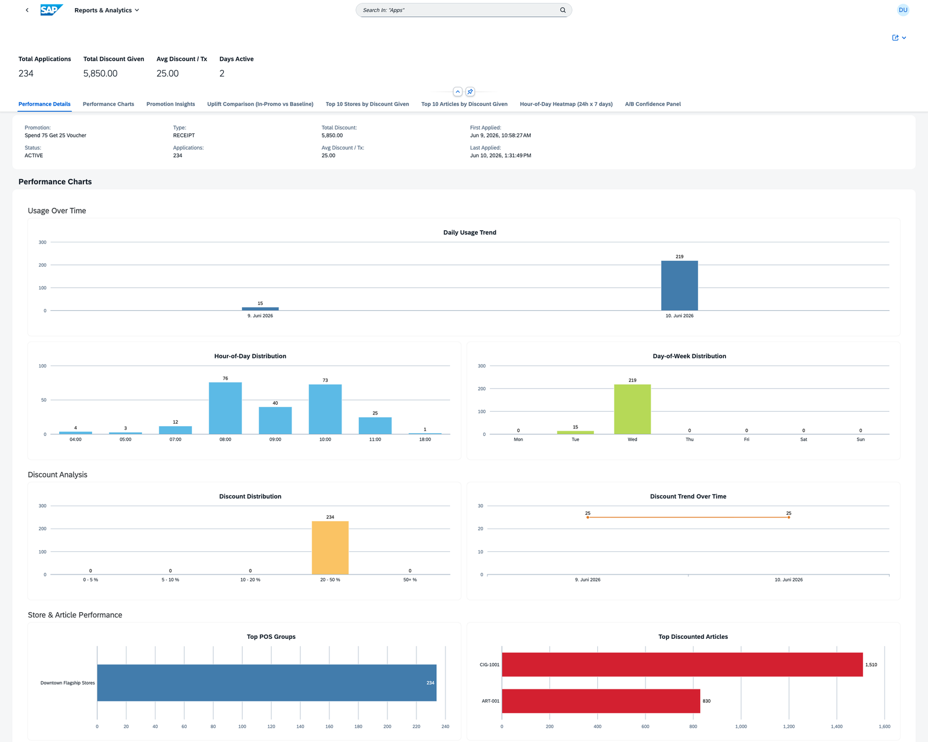The width and height of the screenshot is (928, 742).
Task: Click the Discount Distribution chart title
Action: [250, 497]
